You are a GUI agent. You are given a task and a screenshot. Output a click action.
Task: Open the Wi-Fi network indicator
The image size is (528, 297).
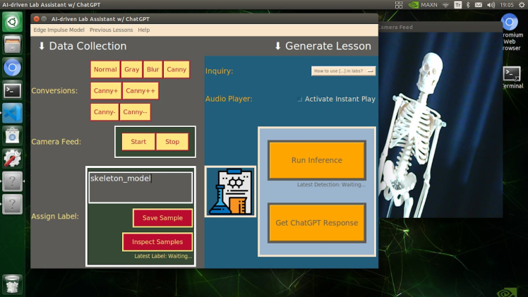(446, 5)
